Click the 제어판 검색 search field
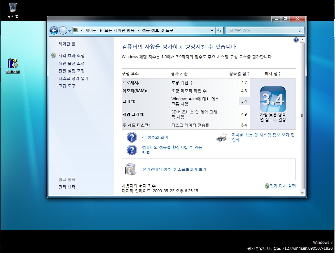The image size is (335, 253). pos(262,30)
